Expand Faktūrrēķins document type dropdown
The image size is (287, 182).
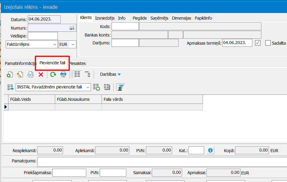click(x=55, y=45)
